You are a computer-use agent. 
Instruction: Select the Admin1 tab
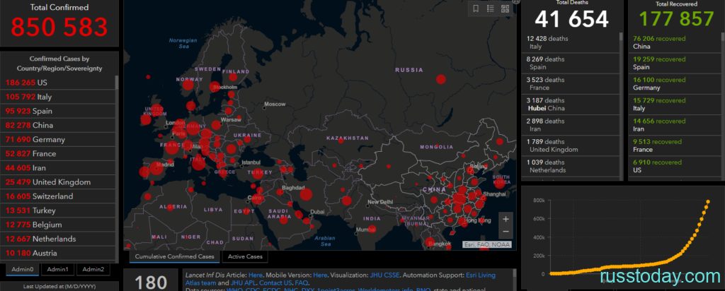[x=58, y=269]
